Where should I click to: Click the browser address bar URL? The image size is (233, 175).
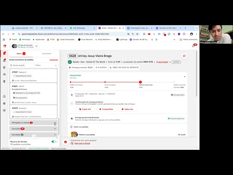click(66, 34)
